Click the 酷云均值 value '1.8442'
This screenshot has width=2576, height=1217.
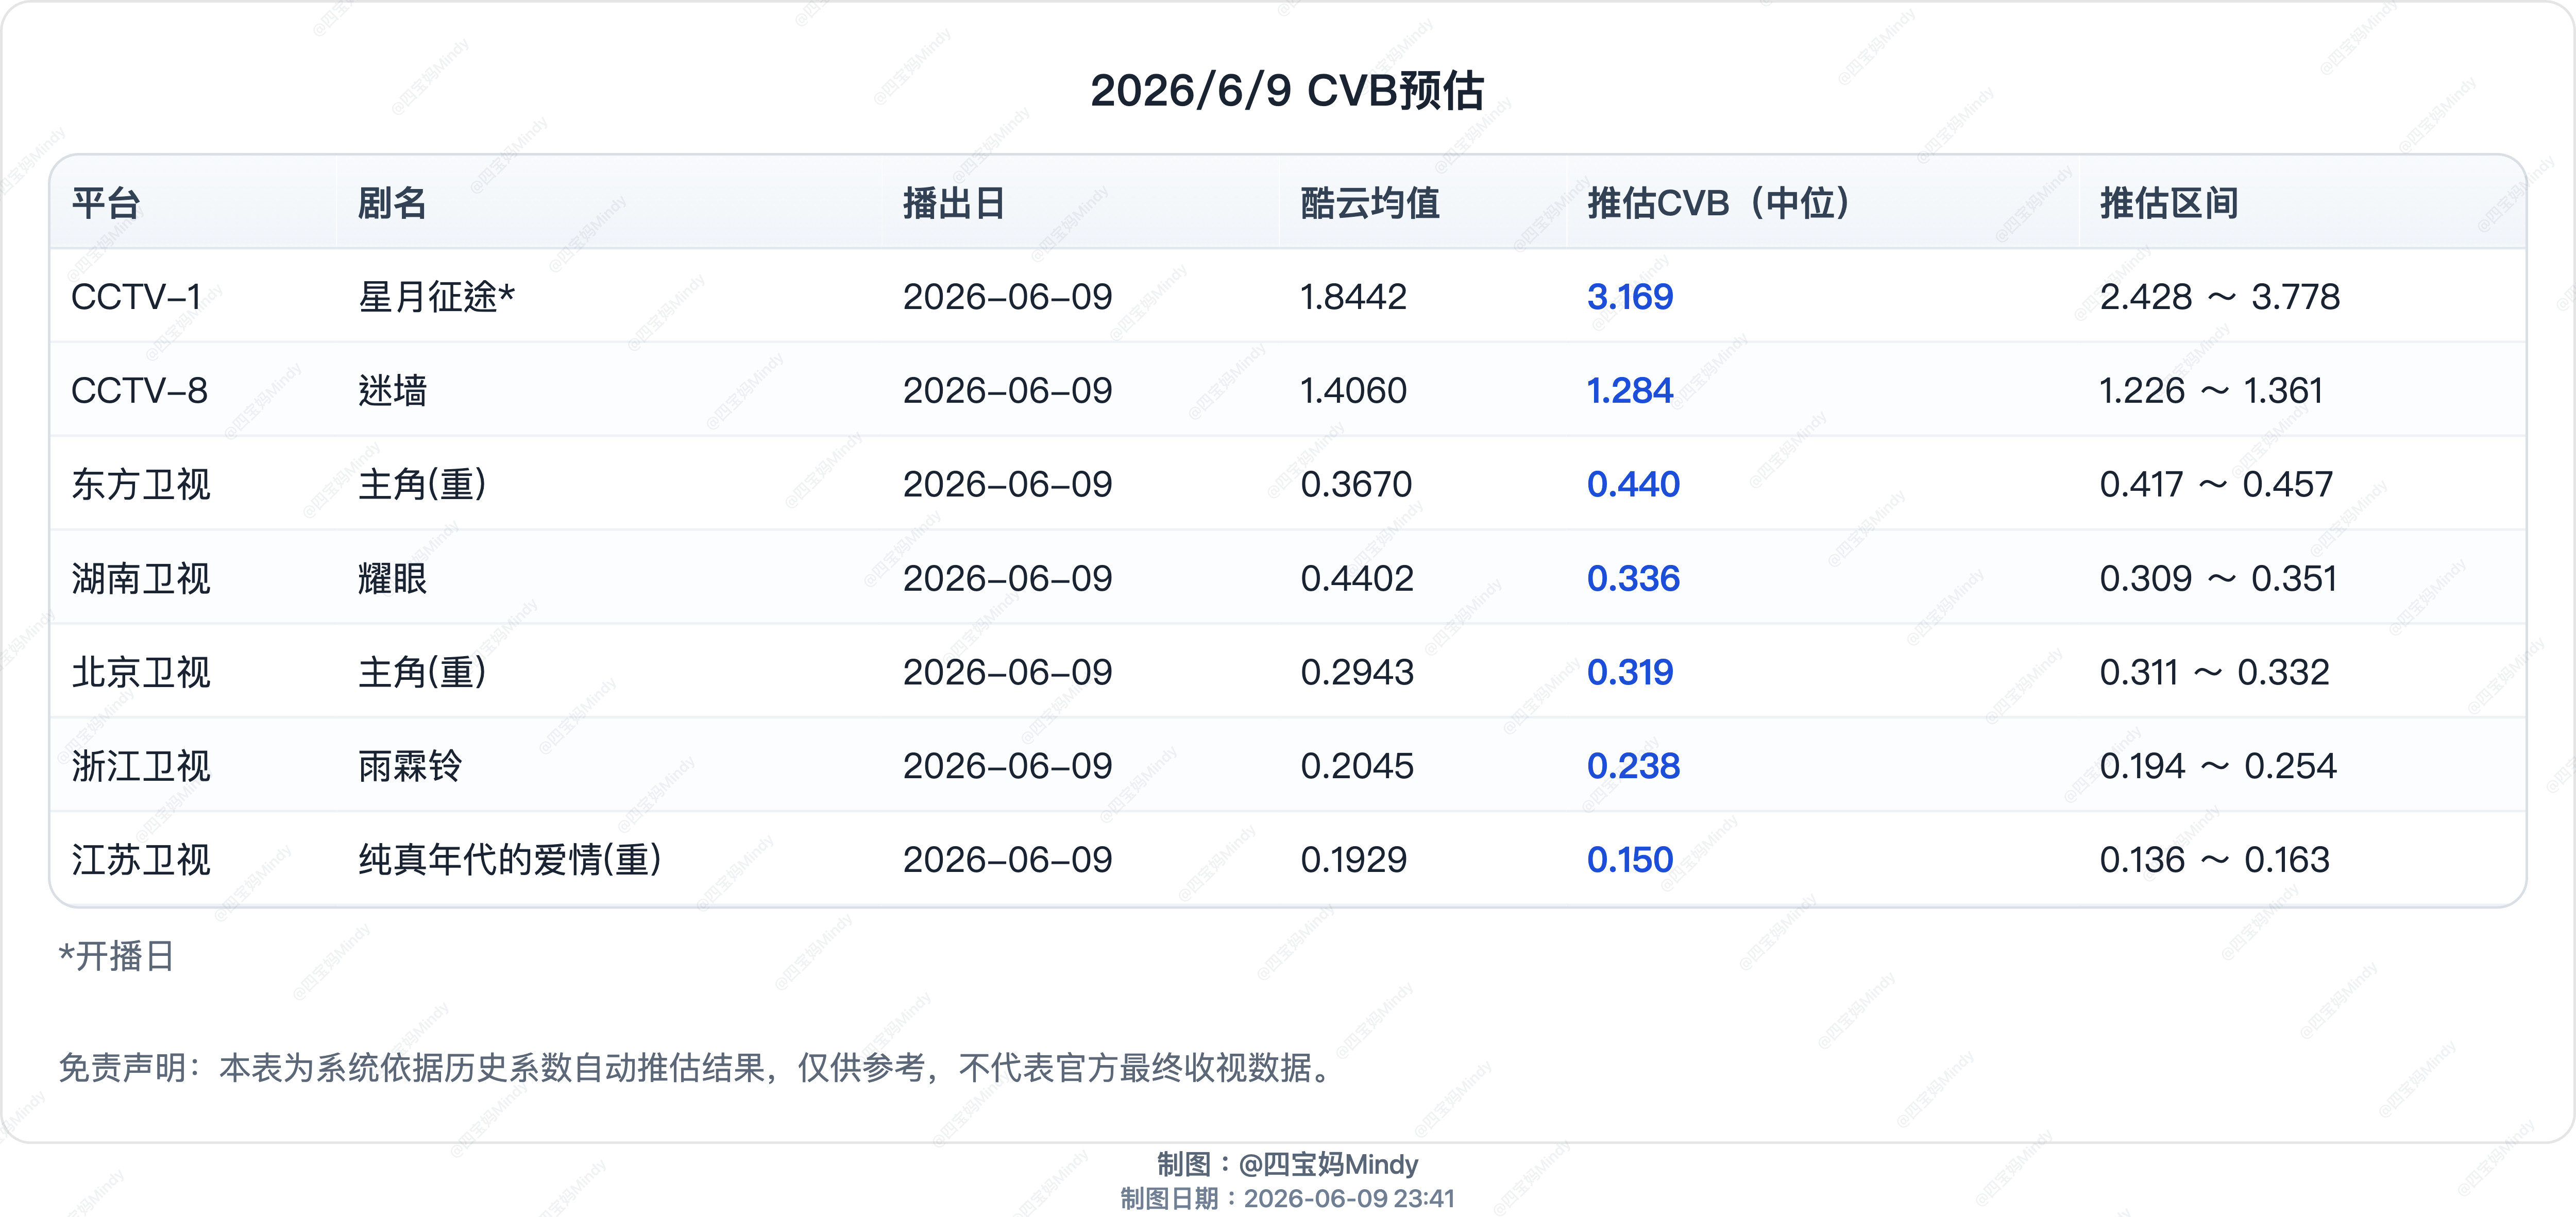click(1353, 297)
